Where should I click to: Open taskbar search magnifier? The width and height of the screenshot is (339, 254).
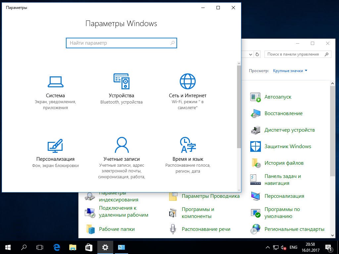[24, 247]
